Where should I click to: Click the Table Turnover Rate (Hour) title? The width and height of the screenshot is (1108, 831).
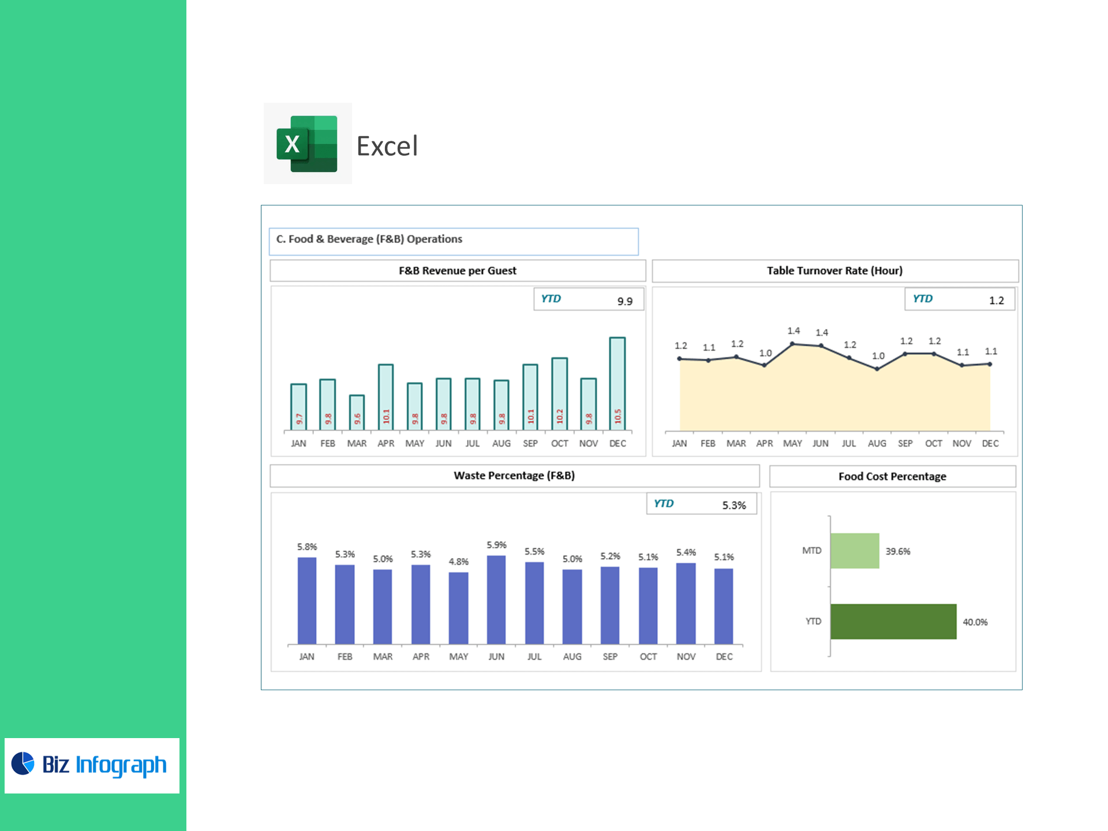click(834, 271)
